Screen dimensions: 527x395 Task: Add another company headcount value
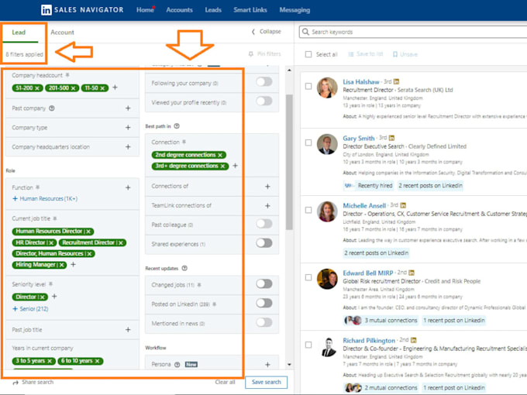click(115, 88)
